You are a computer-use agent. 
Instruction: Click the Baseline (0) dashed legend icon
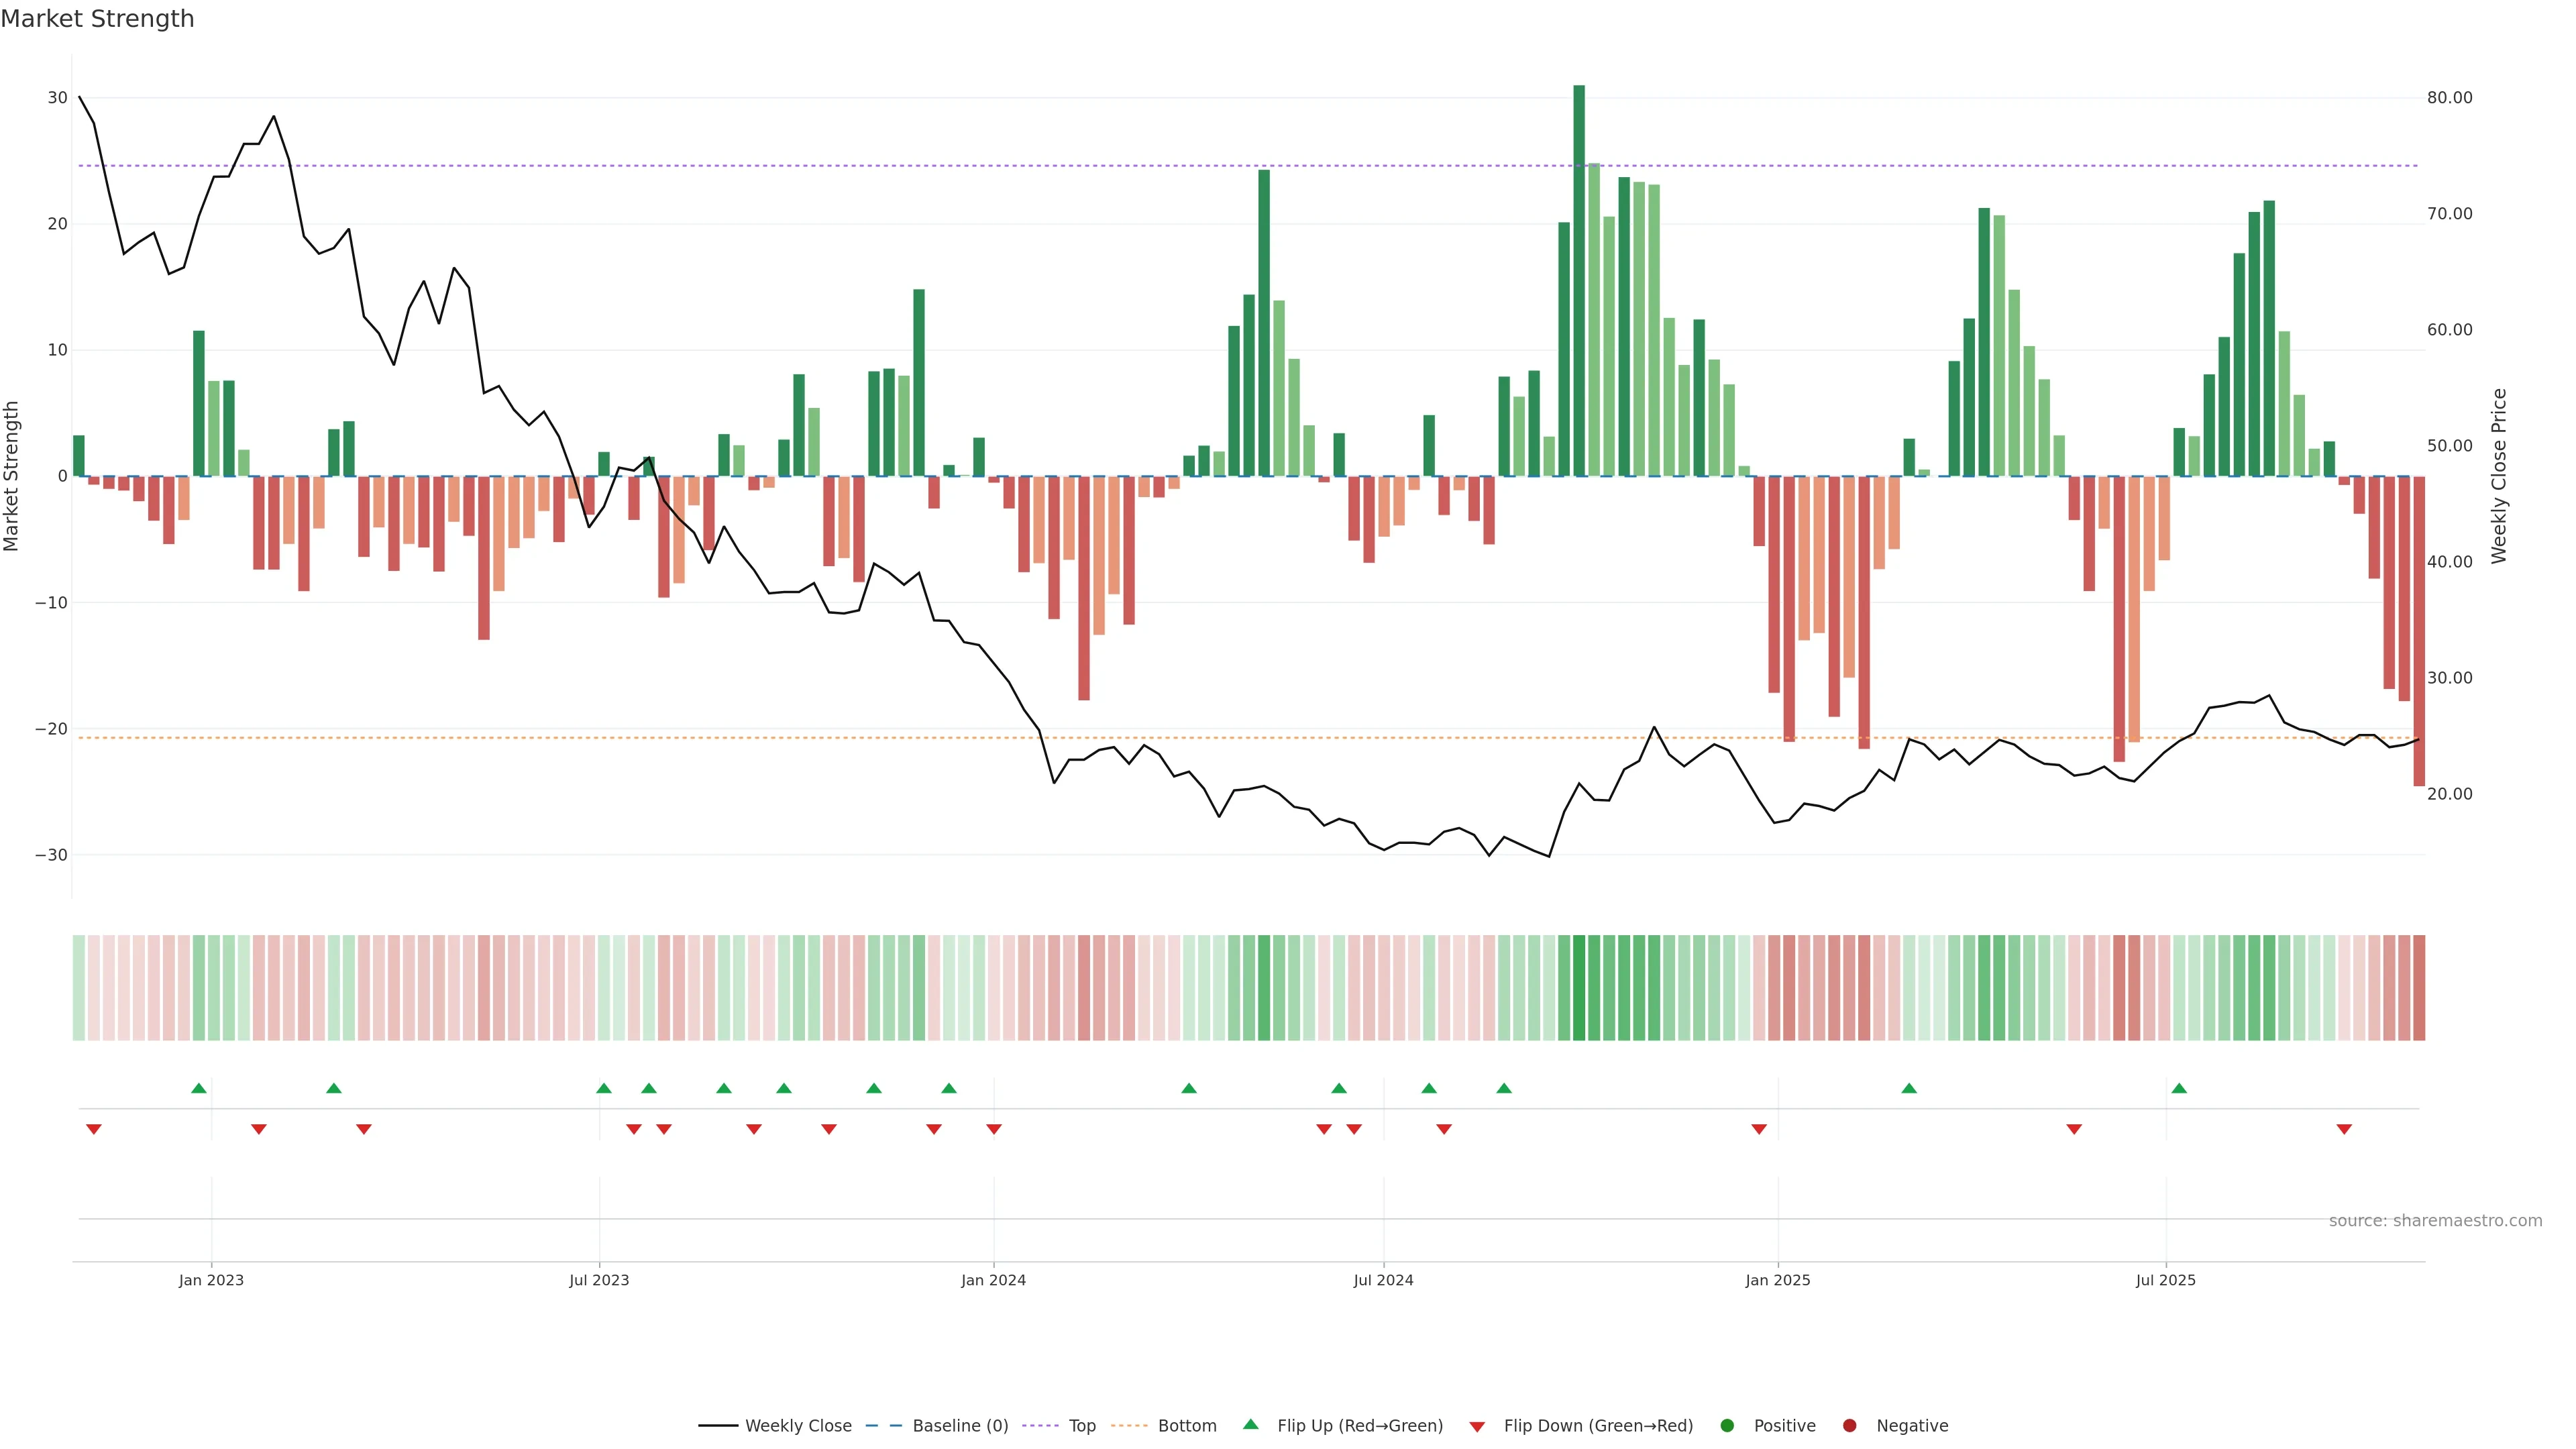(884, 1426)
